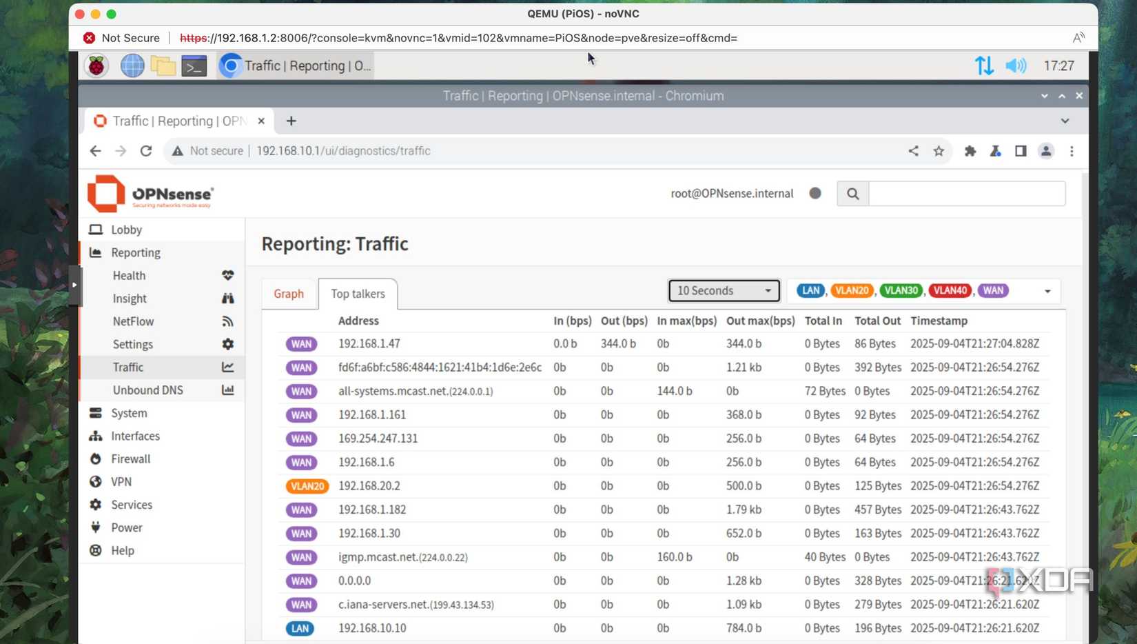The width and height of the screenshot is (1137, 644).
Task: Click the VLAN40 interface tag in selector
Action: tap(950, 290)
